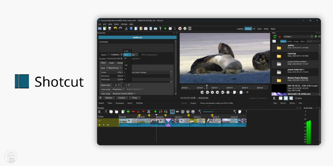Open Files panel hamburger menu
333x166 pixels.
(274, 98)
